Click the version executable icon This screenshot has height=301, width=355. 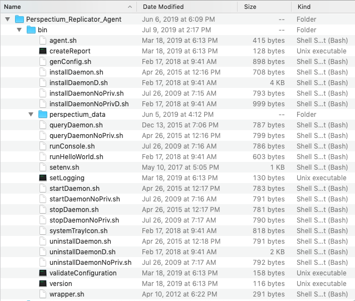coord(43,284)
